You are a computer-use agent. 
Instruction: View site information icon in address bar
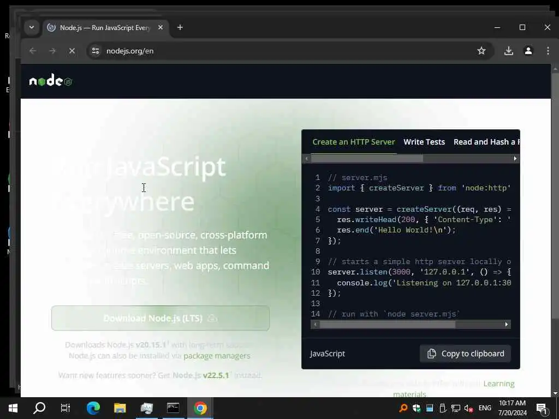pos(95,51)
